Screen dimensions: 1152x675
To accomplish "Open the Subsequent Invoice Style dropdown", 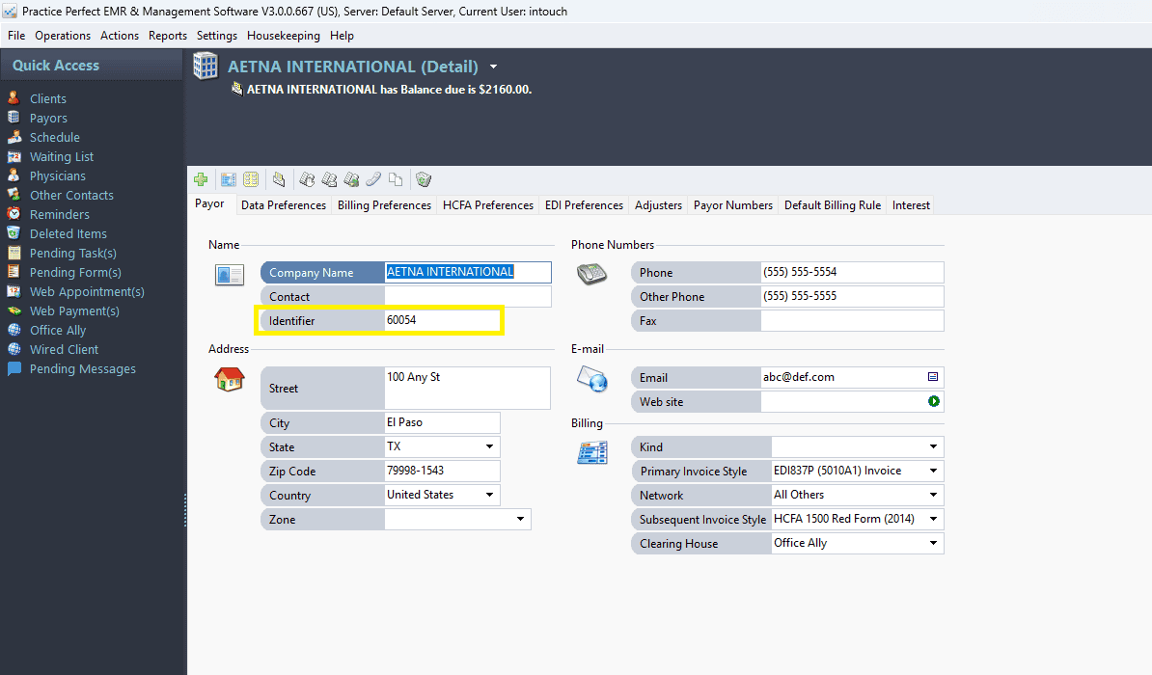I will coord(933,520).
